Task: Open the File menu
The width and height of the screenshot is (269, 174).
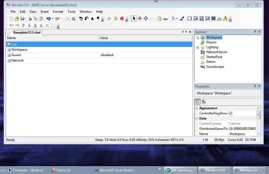Action: pyautogui.click(x=13, y=12)
